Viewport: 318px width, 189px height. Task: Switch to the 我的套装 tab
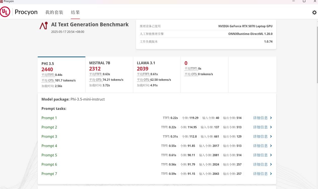pyautogui.click(x=54, y=12)
